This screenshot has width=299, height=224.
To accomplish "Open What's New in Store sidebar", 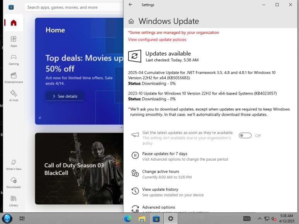I will click(14, 165).
